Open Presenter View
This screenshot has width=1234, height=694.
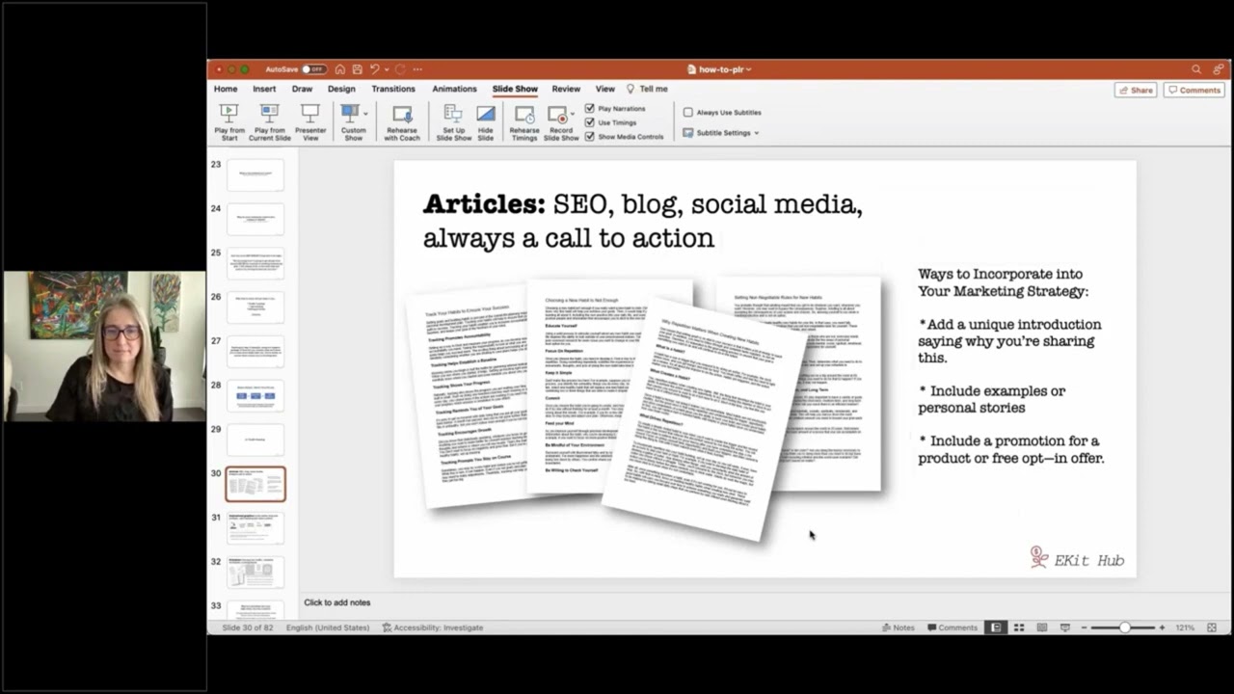(x=310, y=122)
